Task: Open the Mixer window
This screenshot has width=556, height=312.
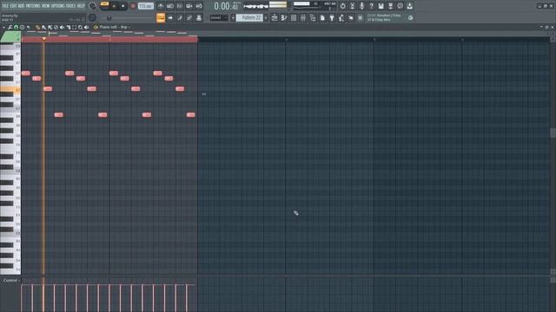Action: [x=303, y=17]
